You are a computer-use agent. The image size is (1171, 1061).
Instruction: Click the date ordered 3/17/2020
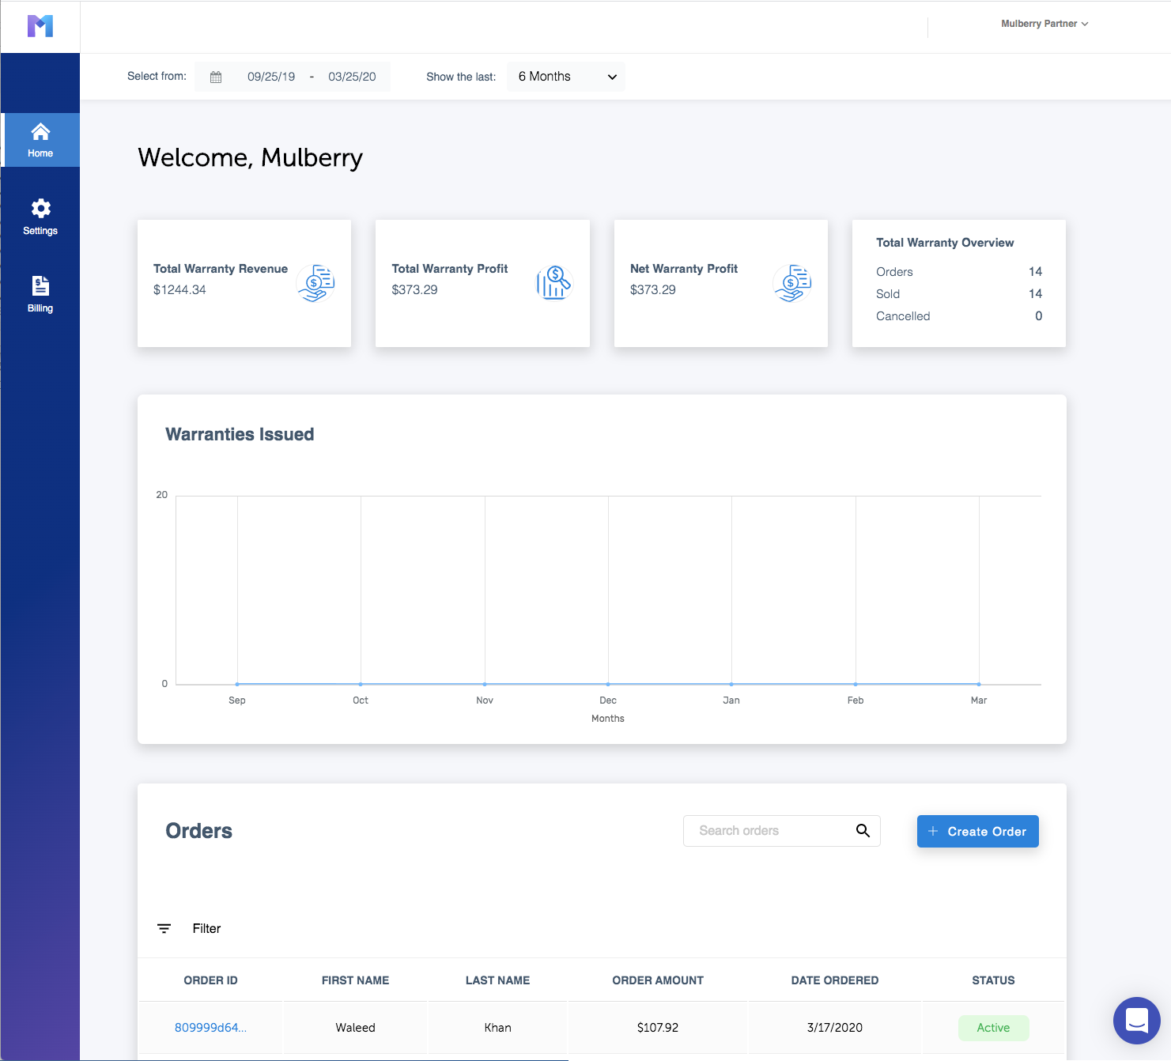click(835, 1028)
